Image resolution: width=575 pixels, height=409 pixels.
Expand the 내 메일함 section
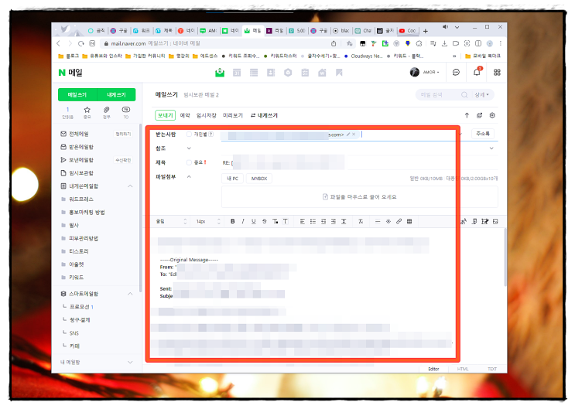130,362
